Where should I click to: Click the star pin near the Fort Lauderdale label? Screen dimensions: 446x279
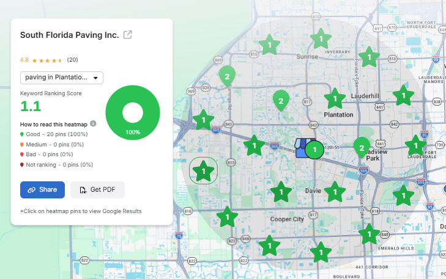(x=415, y=145)
